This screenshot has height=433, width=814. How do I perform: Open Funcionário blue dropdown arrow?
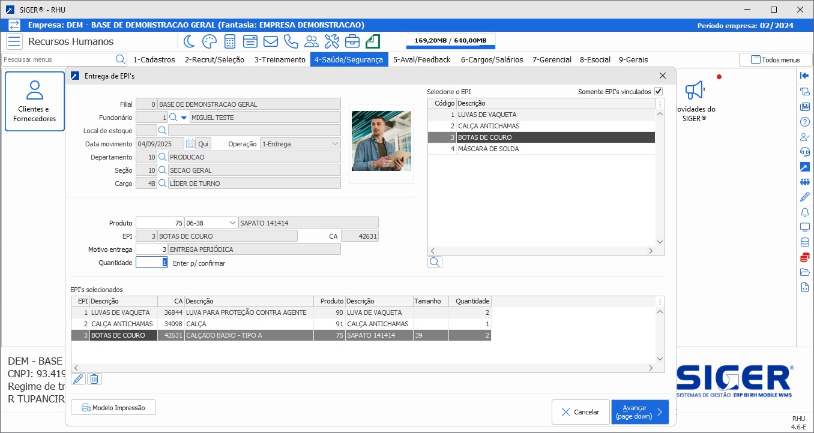(x=184, y=118)
